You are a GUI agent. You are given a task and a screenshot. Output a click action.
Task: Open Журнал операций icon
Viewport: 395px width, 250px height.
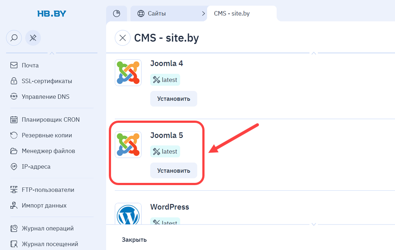(14, 229)
